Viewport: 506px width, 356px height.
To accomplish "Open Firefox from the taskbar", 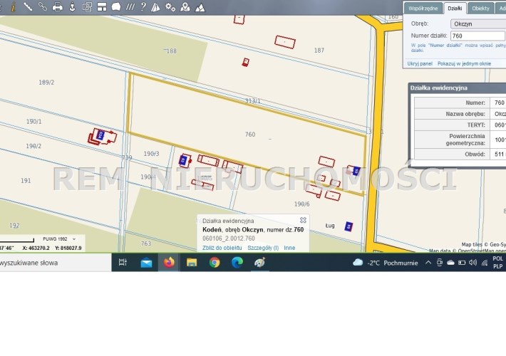I will pos(168,262).
